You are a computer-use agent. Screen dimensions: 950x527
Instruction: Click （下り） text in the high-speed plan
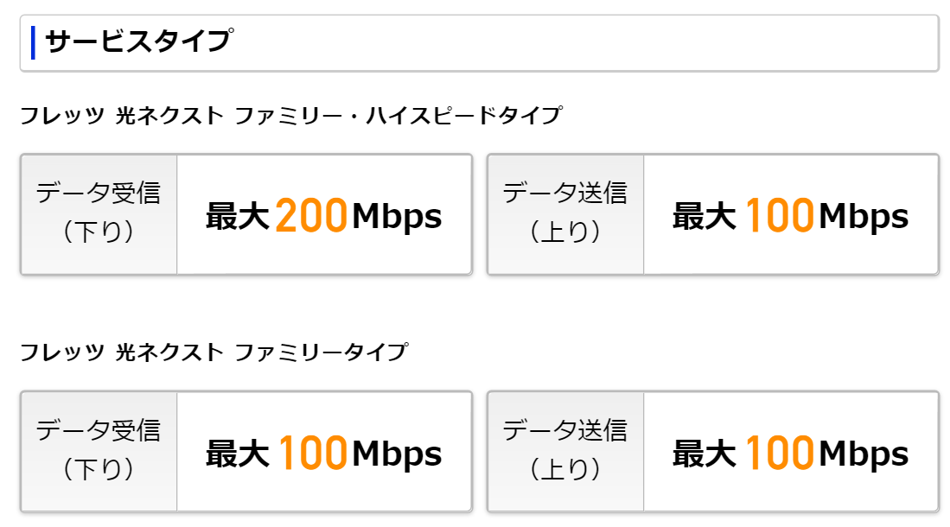point(99,232)
